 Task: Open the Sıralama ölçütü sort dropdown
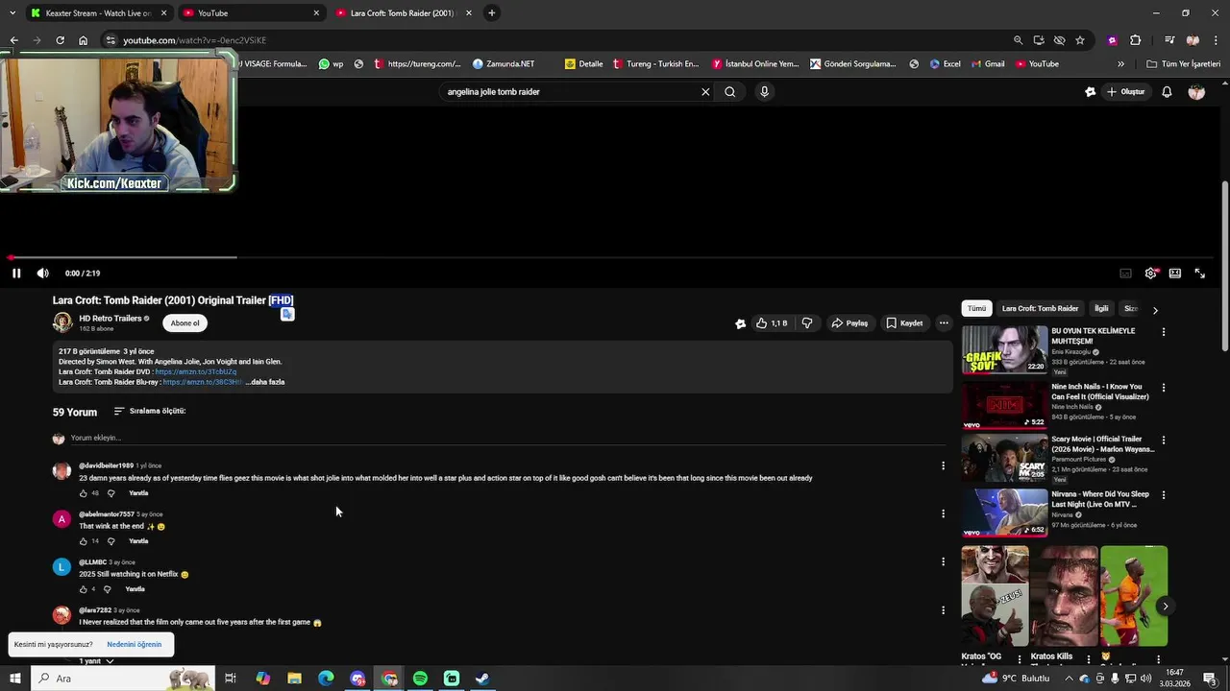tap(150, 411)
